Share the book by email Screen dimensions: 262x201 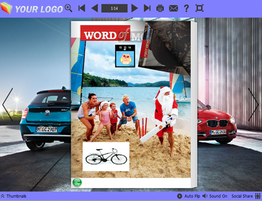click(x=173, y=8)
